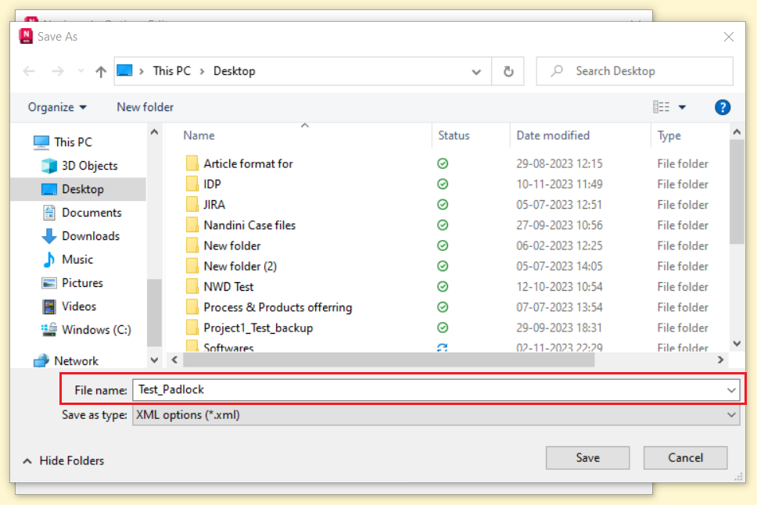
Task: Click sync status icon for Article format for
Action: click(x=442, y=163)
